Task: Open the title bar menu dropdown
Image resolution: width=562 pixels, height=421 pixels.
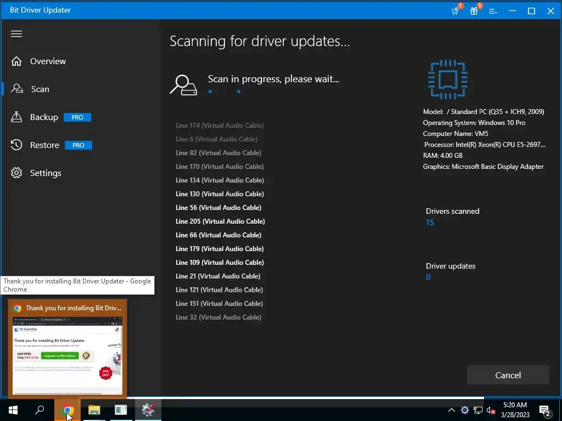Action: pyautogui.click(x=493, y=11)
